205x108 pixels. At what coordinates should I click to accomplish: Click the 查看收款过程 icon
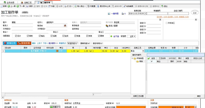click(x=136, y=6)
